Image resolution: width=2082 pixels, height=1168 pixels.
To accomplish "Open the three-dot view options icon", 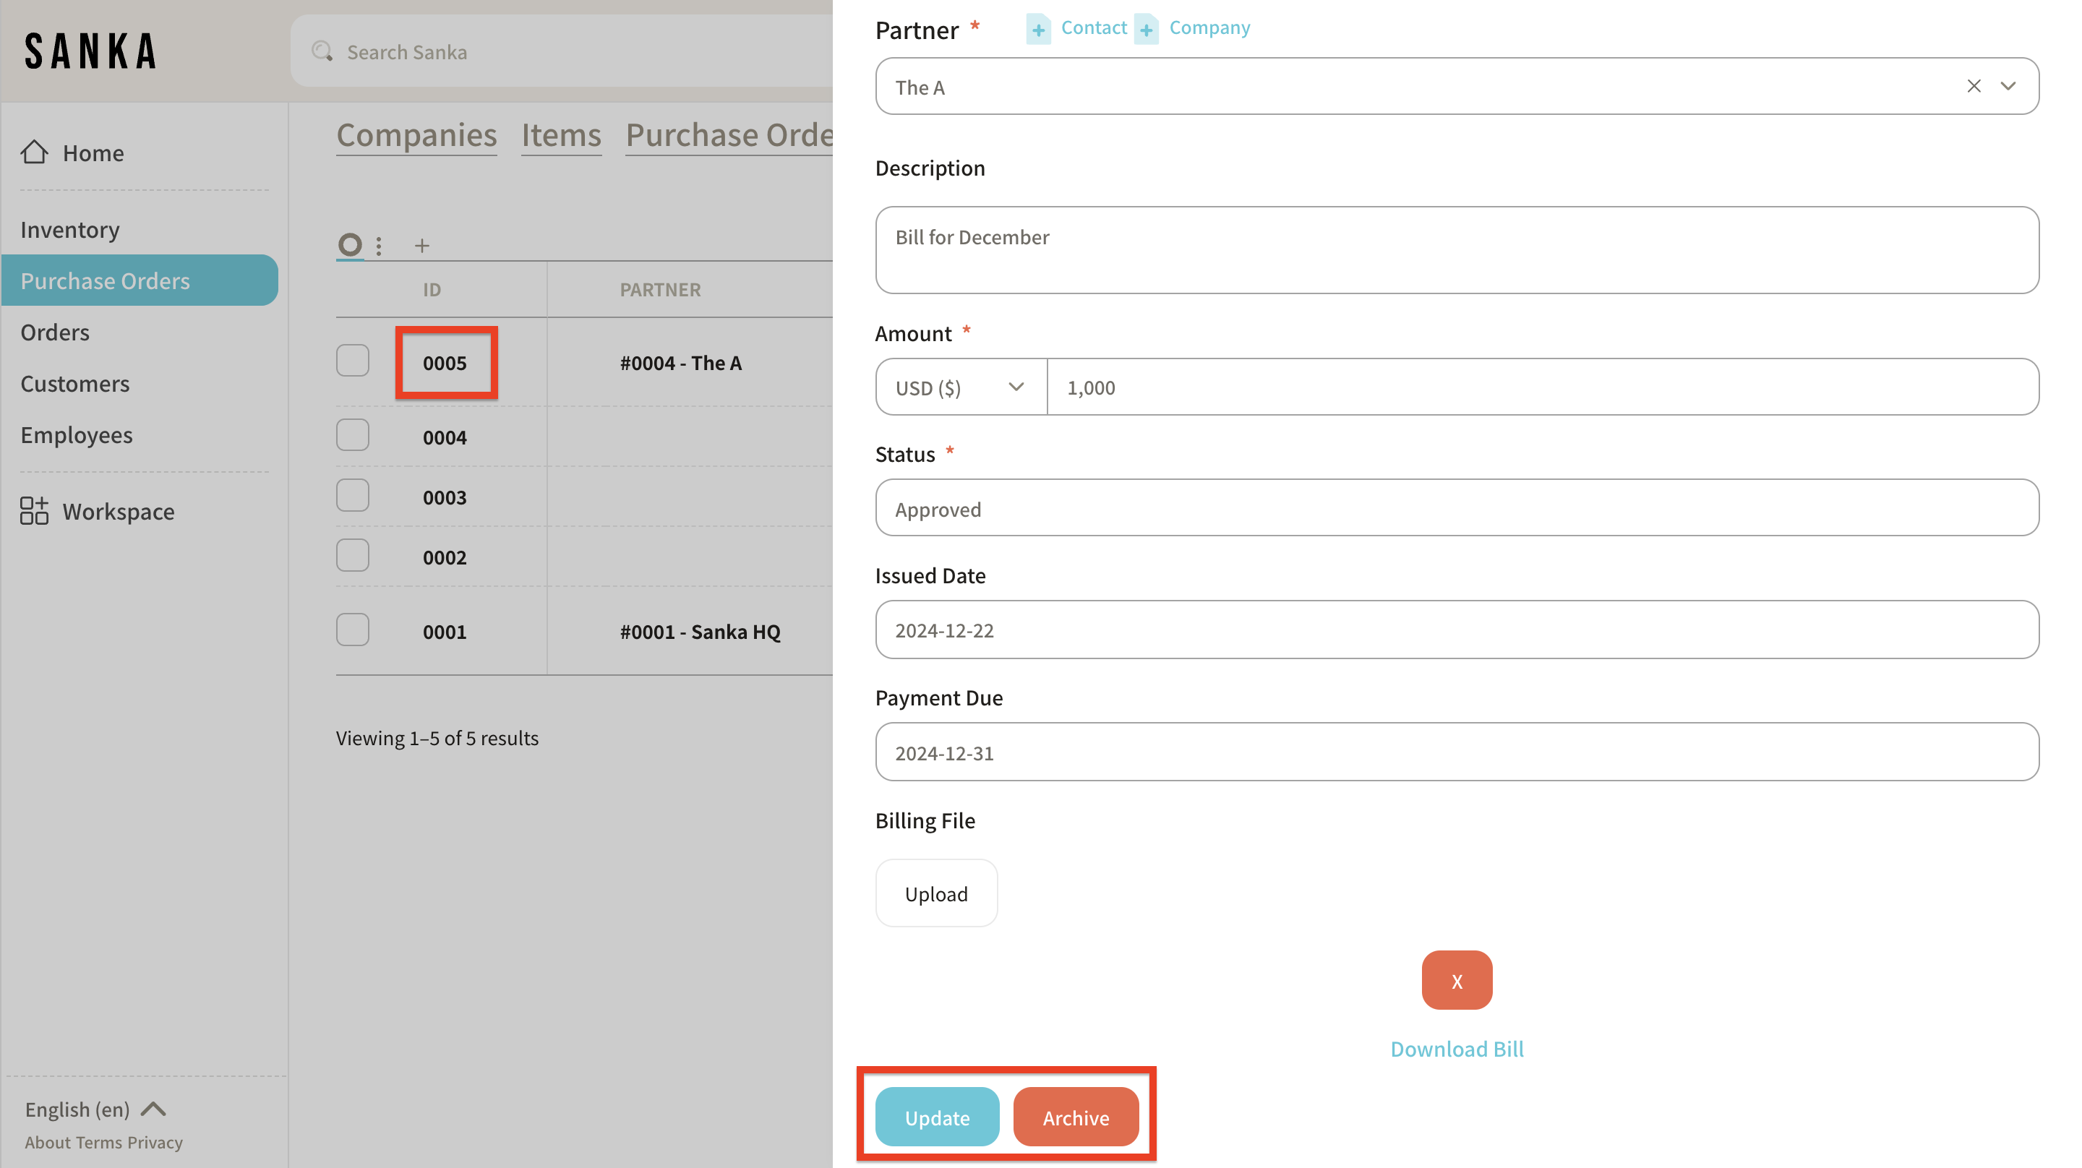I will (379, 246).
